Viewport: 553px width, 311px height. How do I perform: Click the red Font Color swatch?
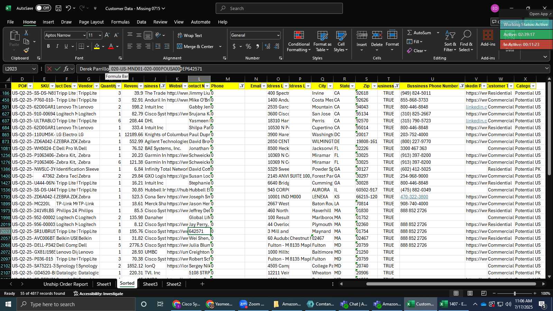pos(111,46)
